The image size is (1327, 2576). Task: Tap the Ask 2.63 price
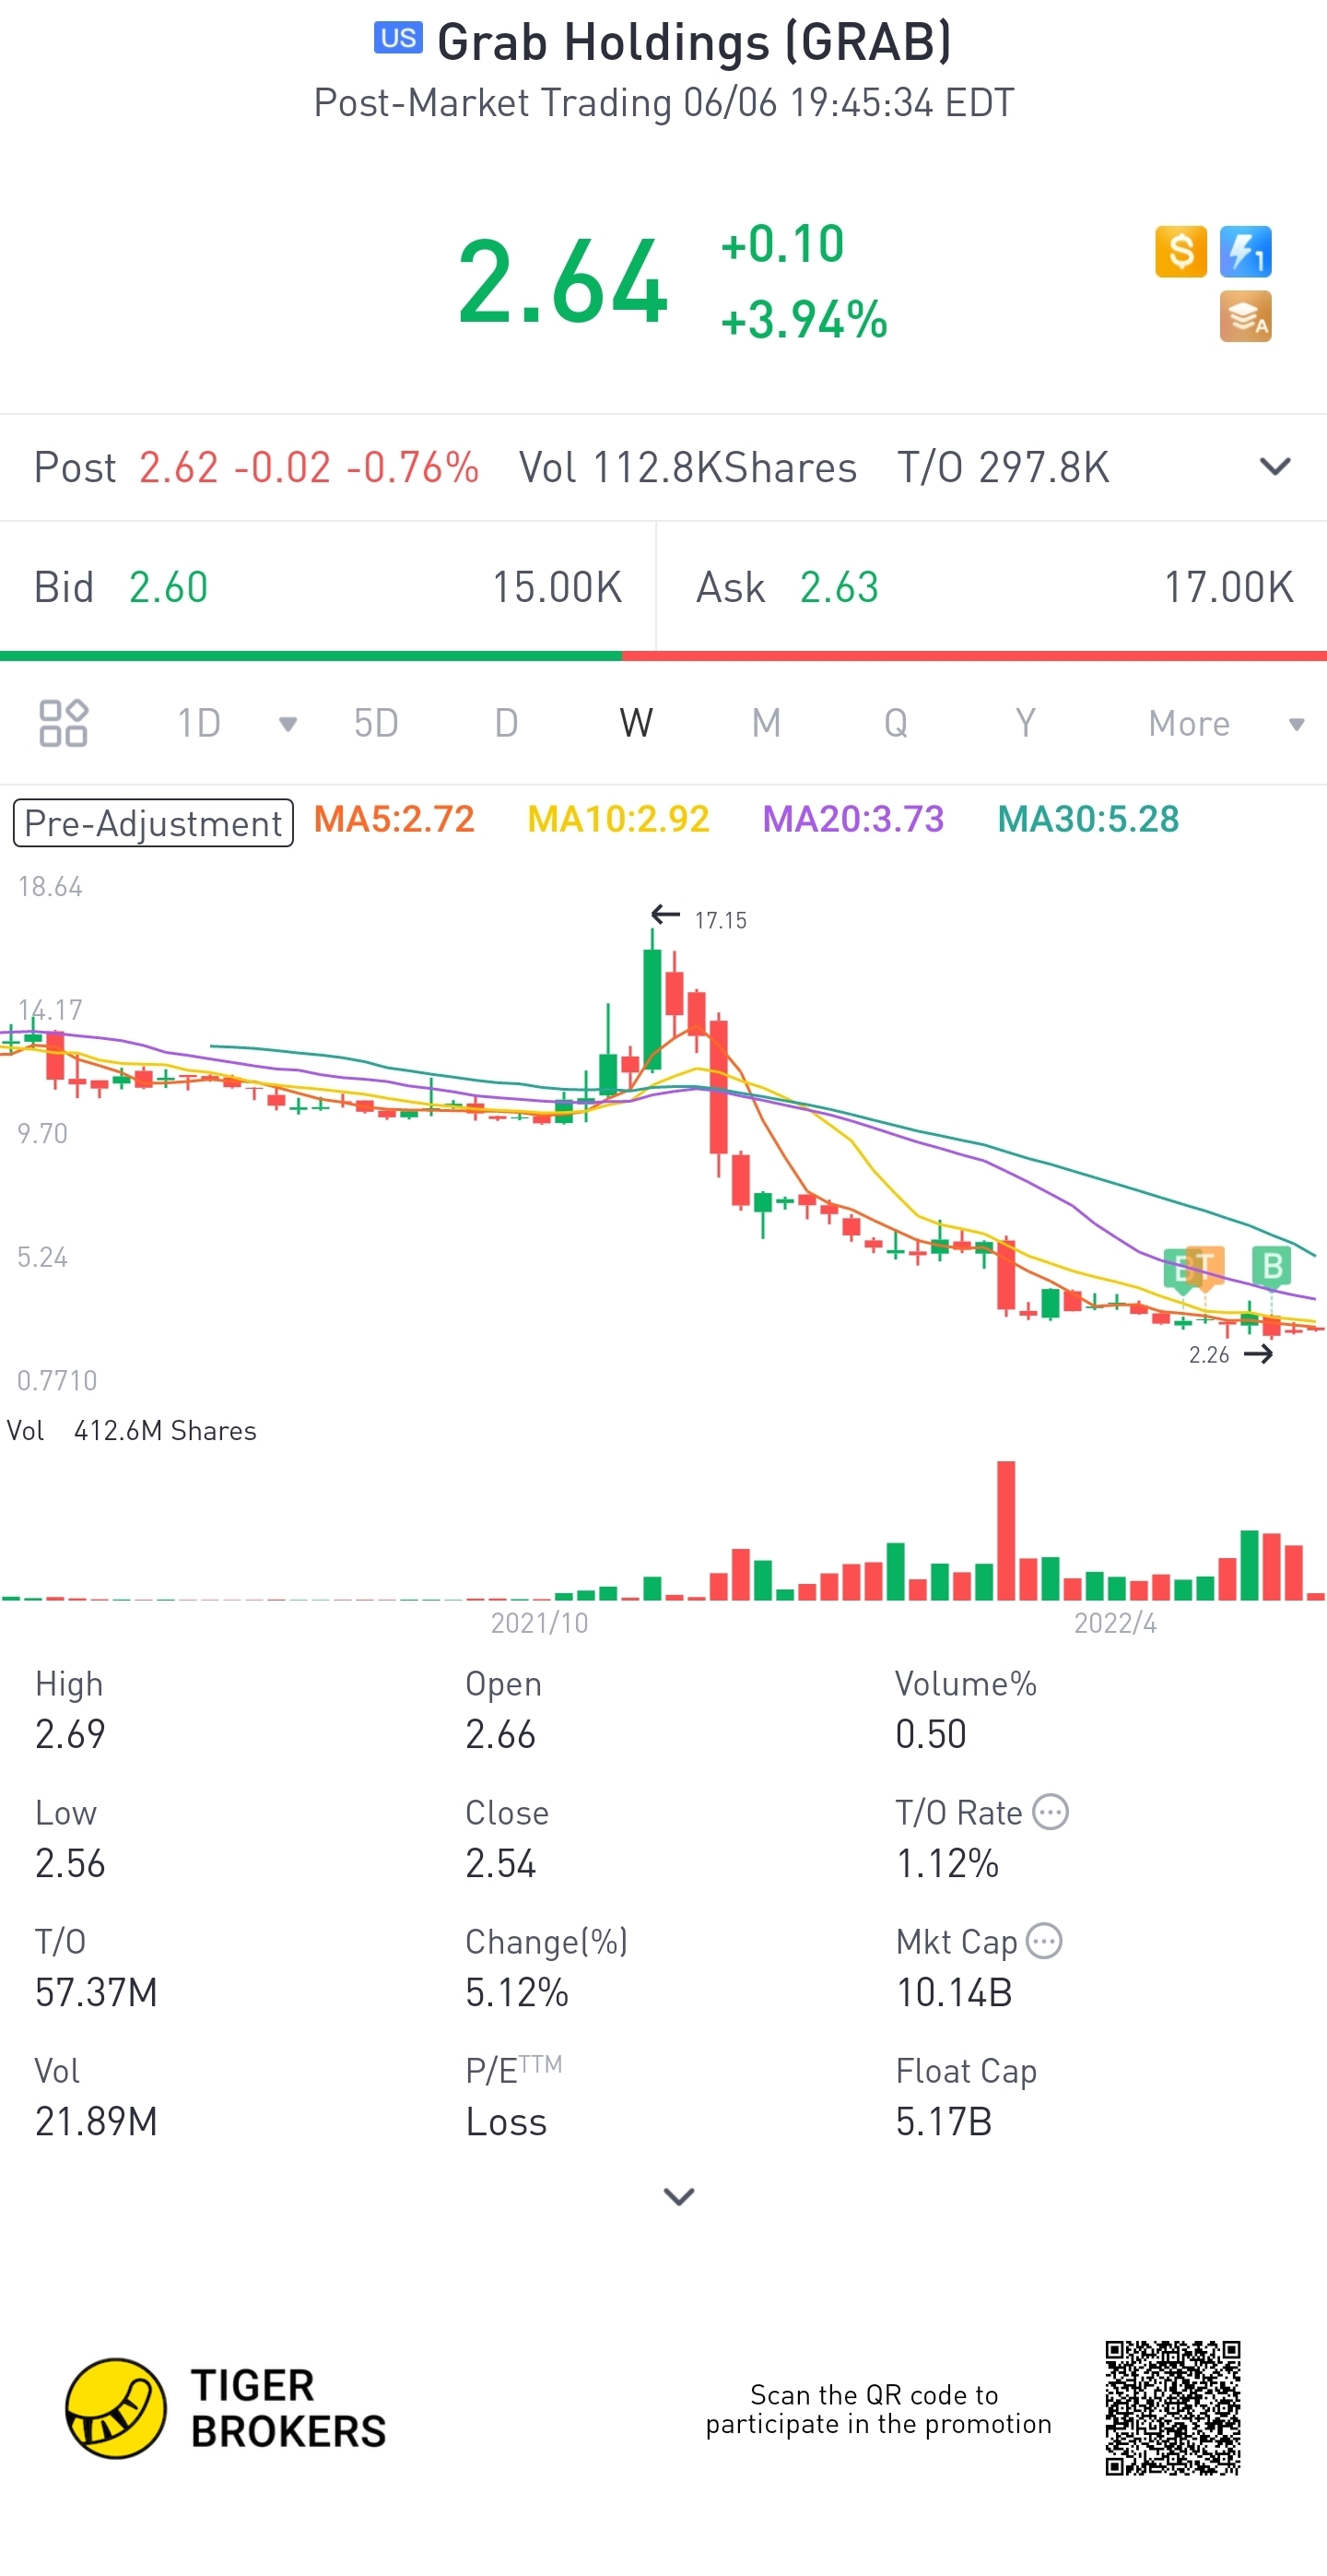[x=839, y=587]
